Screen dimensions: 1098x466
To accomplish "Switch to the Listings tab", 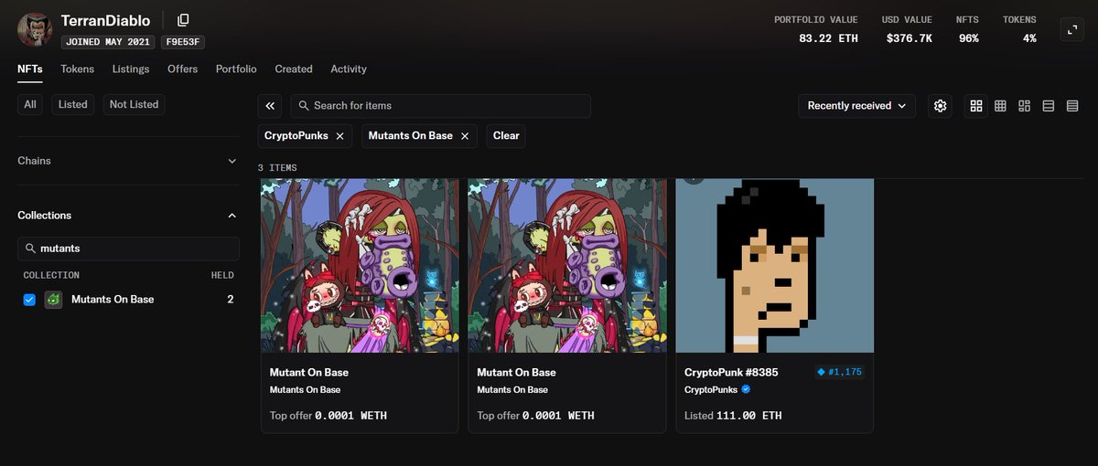I will pyautogui.click(x=131, y=69).
